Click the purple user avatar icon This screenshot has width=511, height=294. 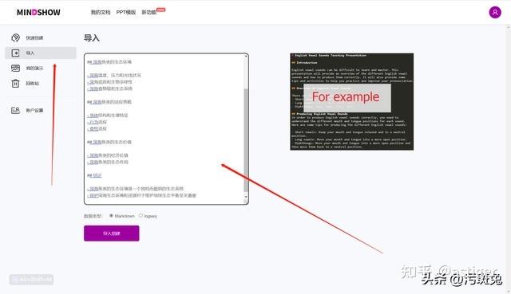click(495, 13)
